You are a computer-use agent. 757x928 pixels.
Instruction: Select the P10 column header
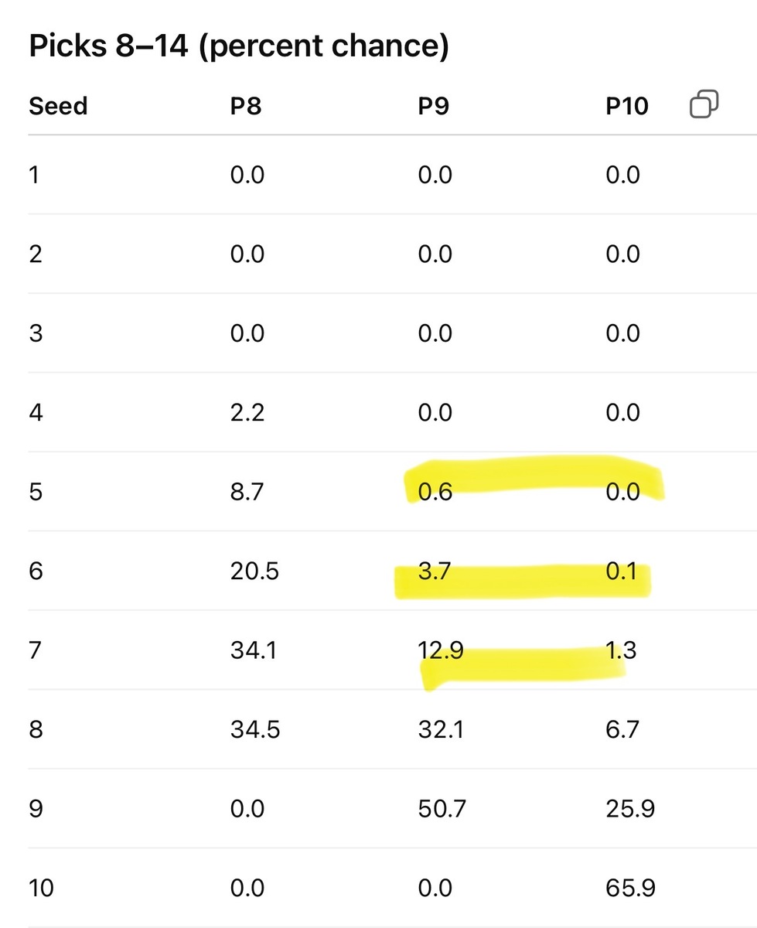(x=627, y=106)
